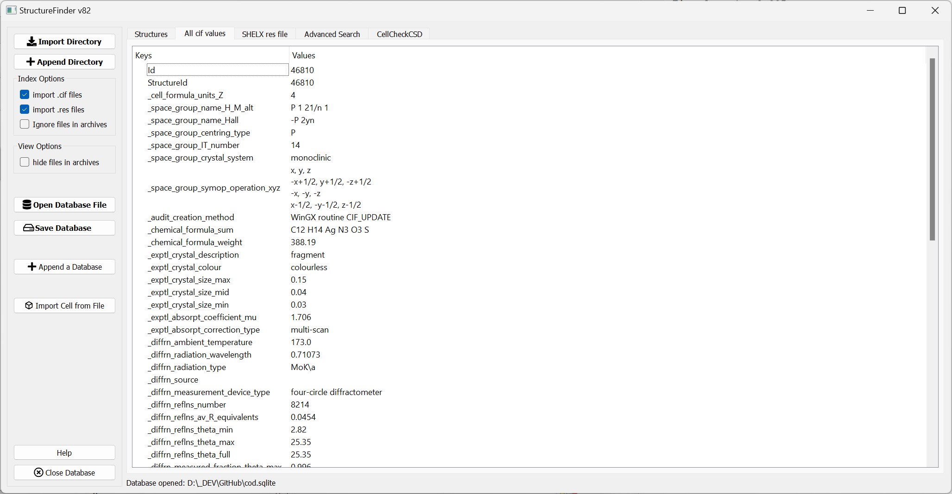Screen dimensions: 952x494
Task: Switch to the Structures tab
Action: pyautogui.click(x=151, y=34)
